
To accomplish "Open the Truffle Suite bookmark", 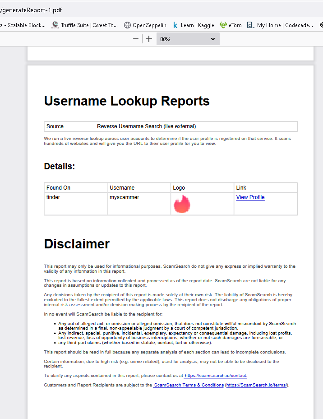I will tap(85, 25).
